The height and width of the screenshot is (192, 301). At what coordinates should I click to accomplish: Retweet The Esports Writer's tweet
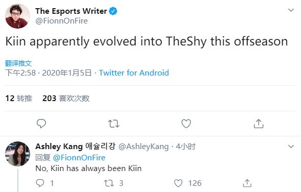pos(114,124)
